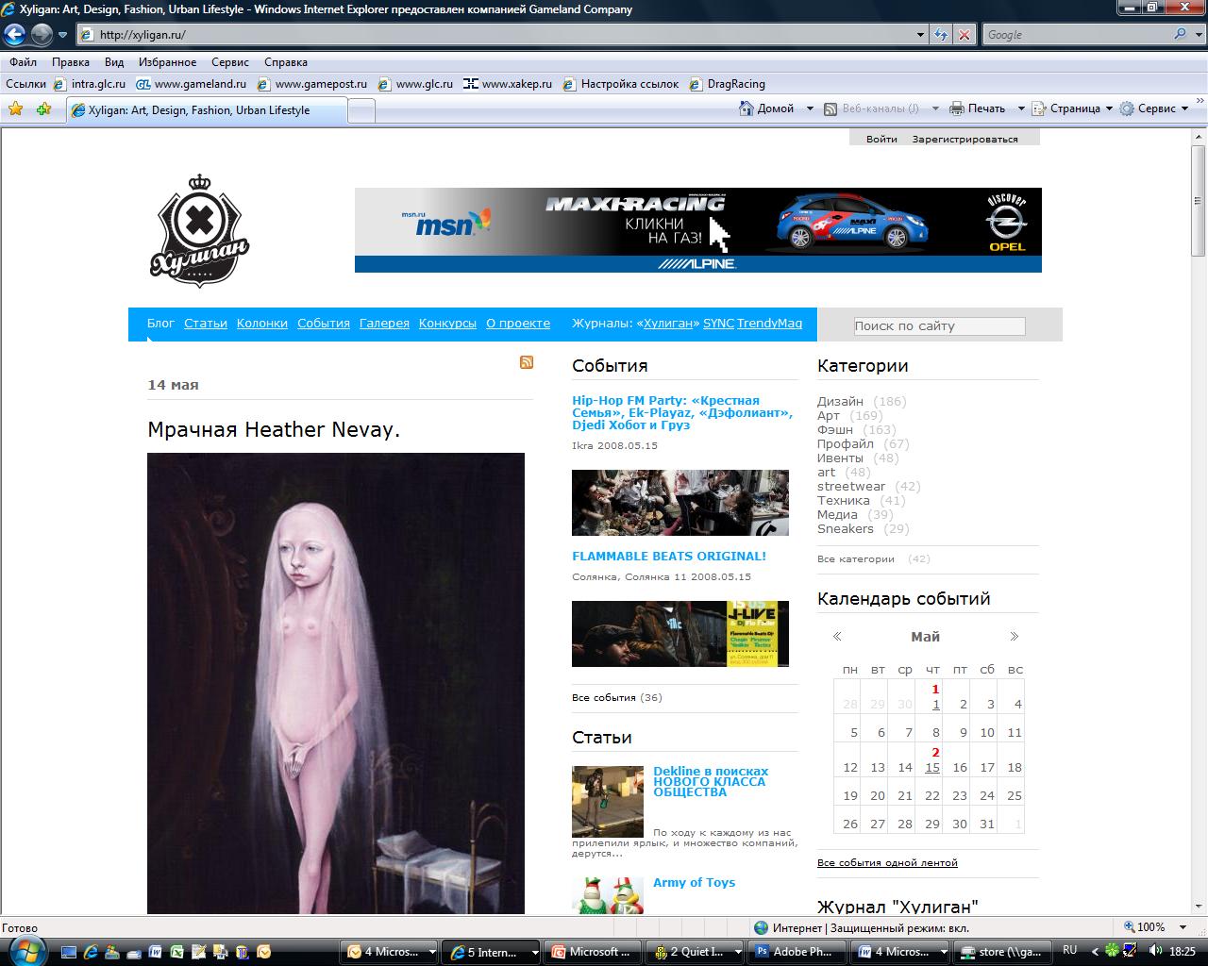Open the Favorites Center star icon
Image resolution: width=1208 pixels, height=966 pixels.
click(x=15, y=109)
